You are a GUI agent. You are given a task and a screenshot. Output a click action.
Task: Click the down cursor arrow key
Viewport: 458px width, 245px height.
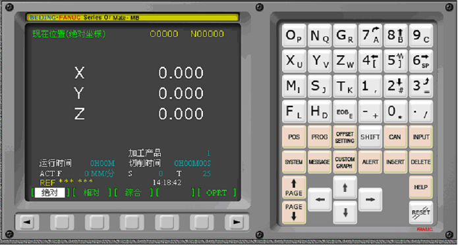(345, 212)
